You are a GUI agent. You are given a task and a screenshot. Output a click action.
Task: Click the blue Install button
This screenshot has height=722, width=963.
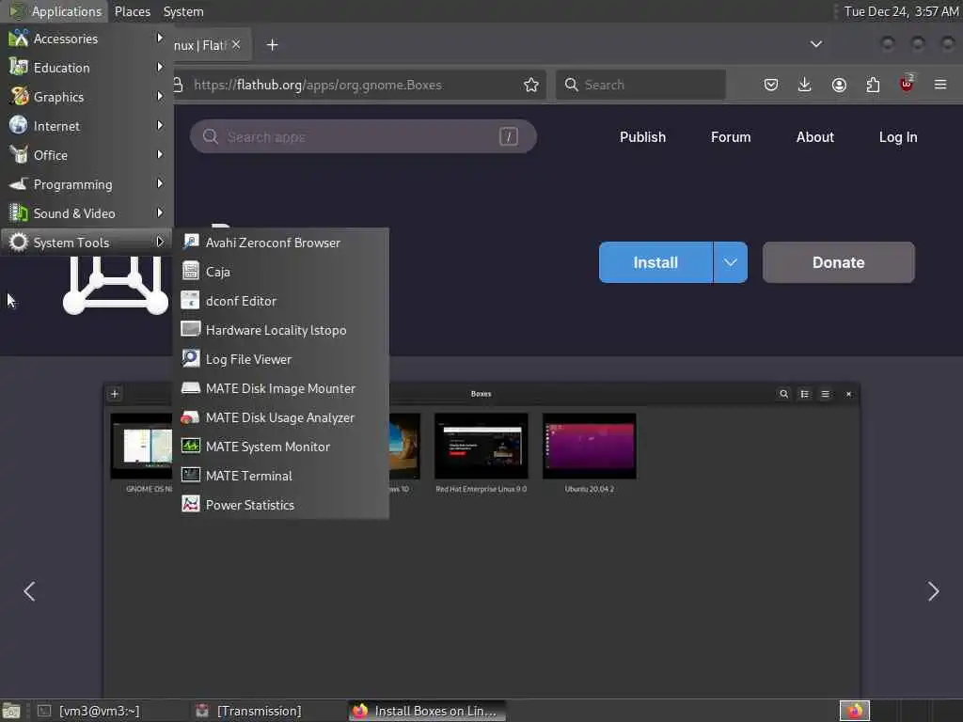pyautogui.click(x=655, y=262)
